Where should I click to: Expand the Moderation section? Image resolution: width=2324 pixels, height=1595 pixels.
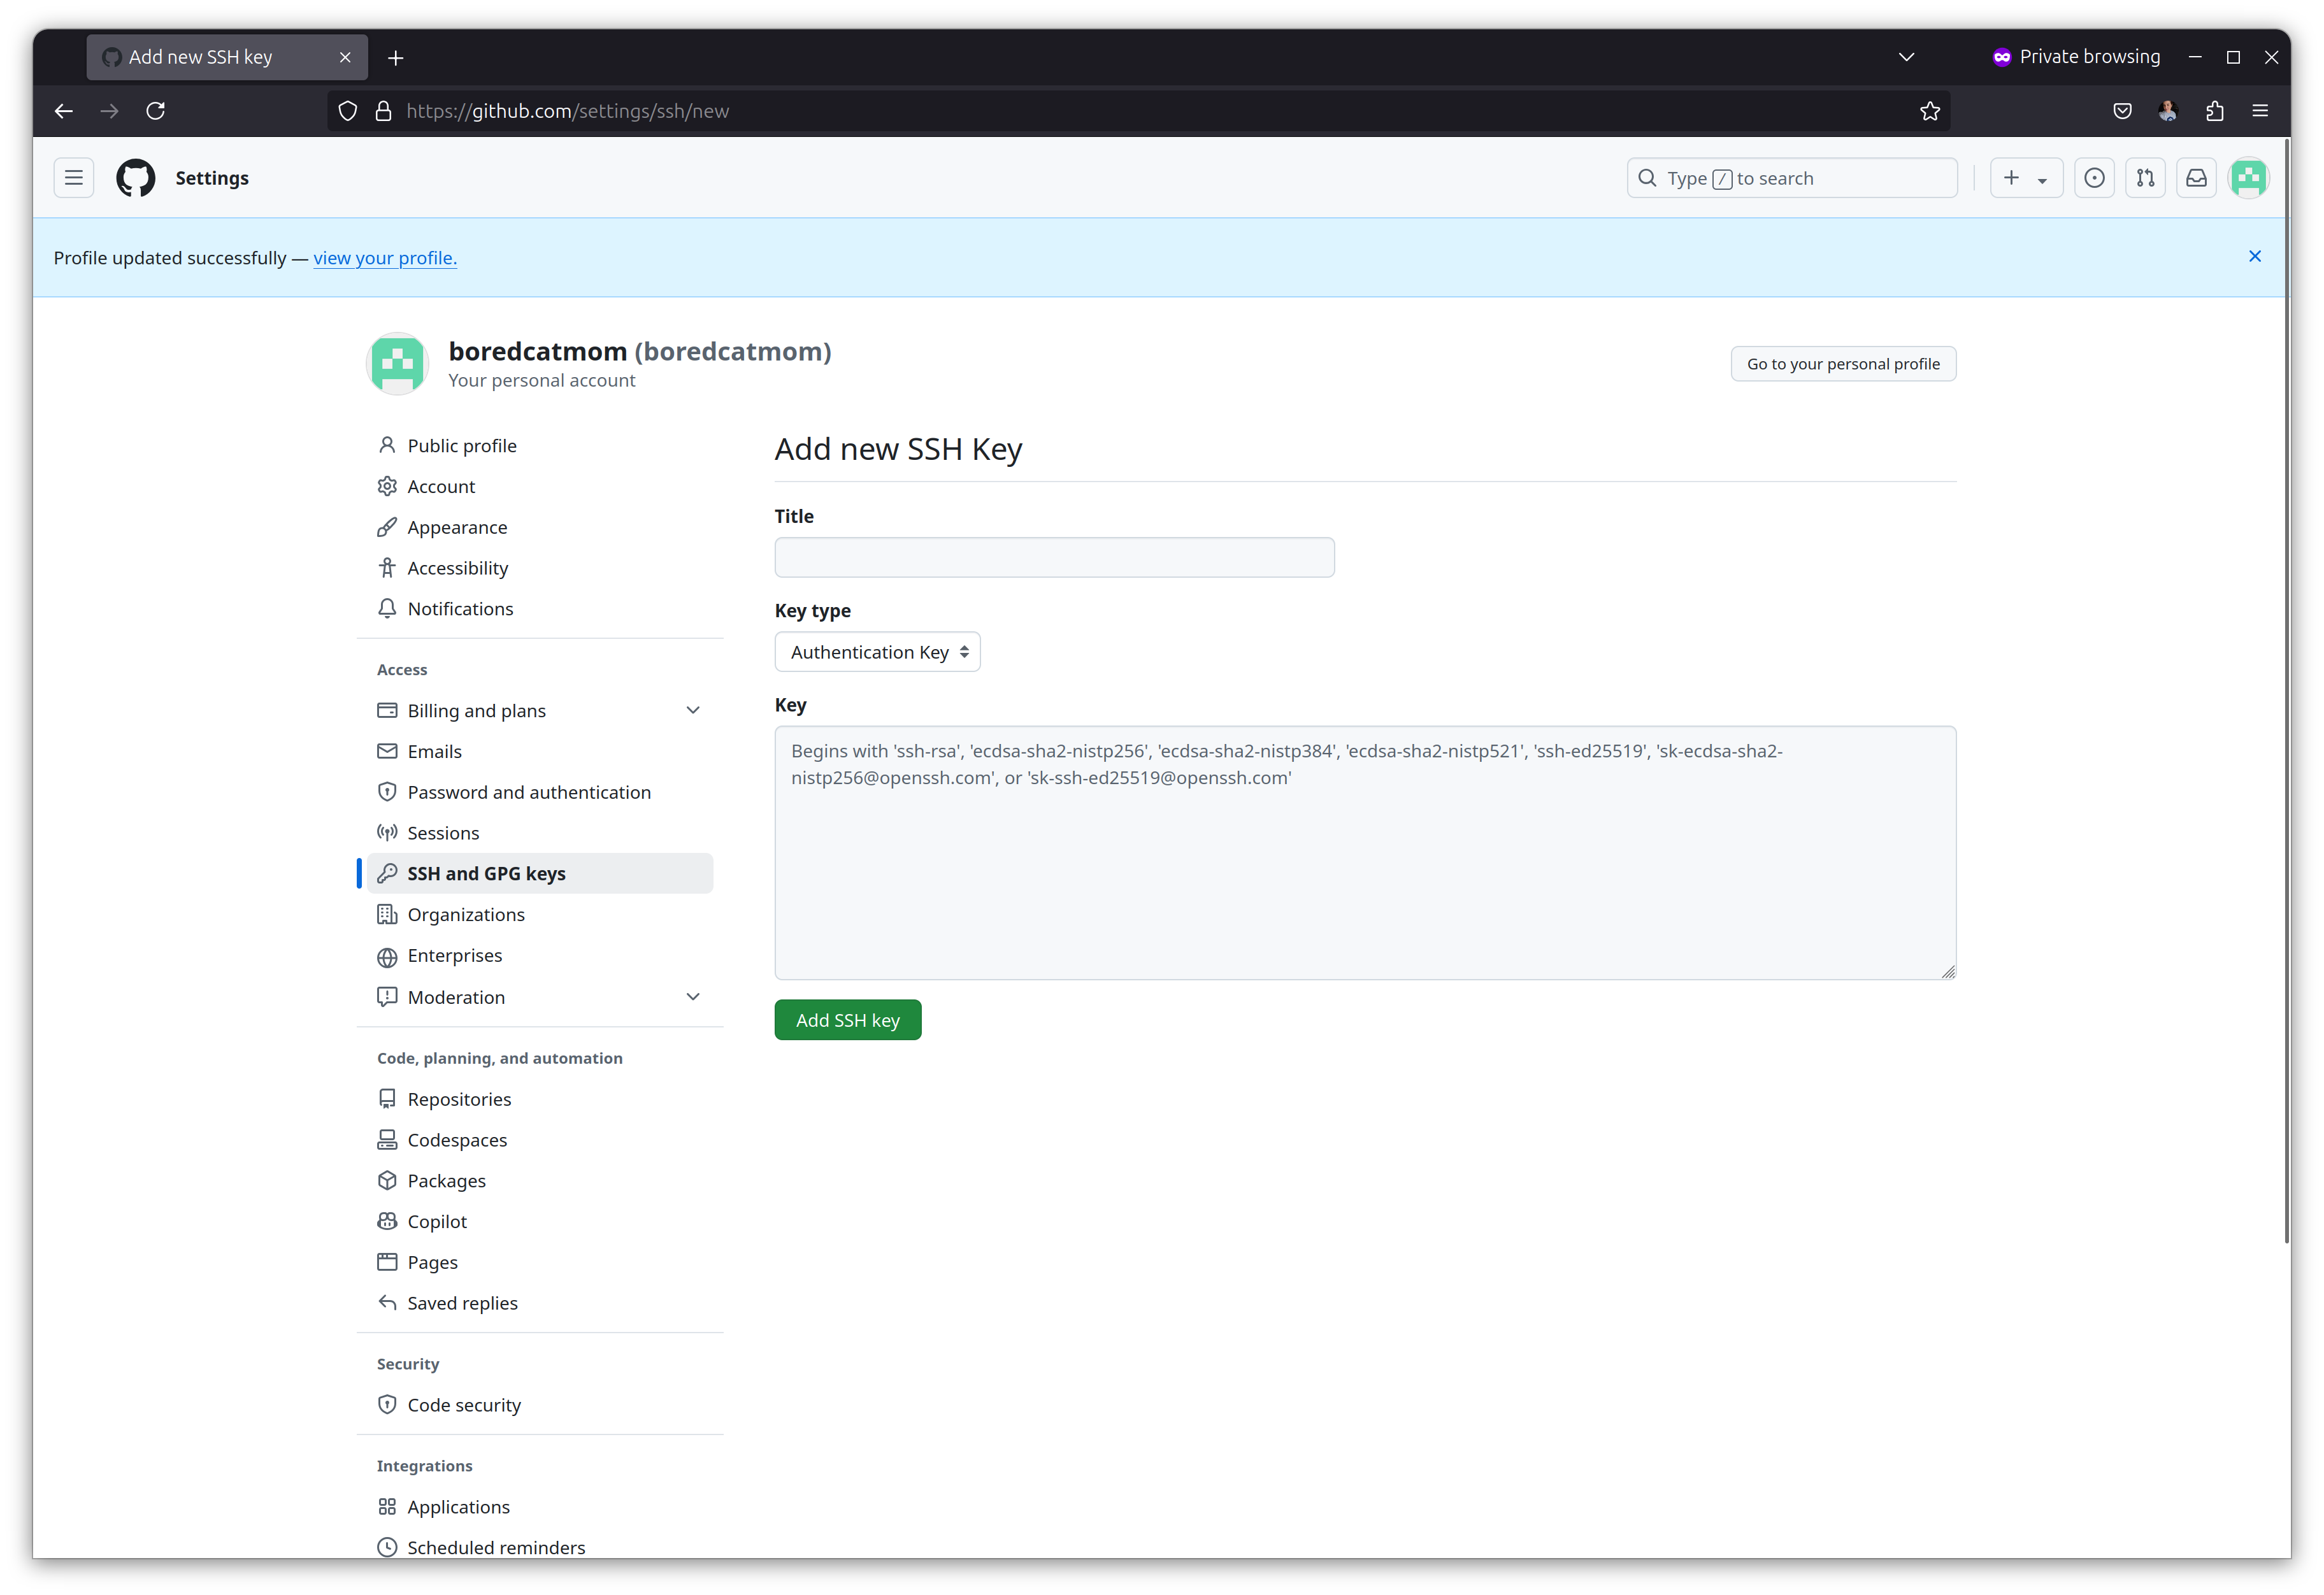click(x=692, y=996)
